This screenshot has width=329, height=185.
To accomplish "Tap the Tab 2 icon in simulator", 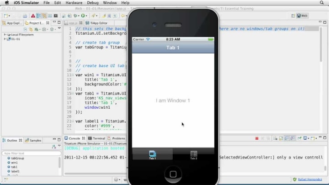I will 194,154.
